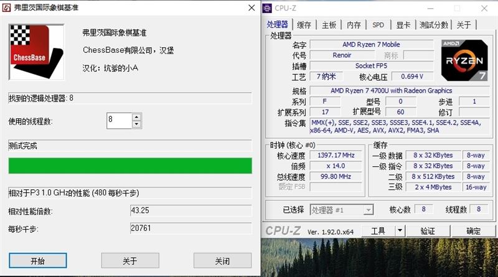498x277 pixels.
Task: Click the core speed 1397.17 MHz value
Action: pyautogui.click(x=336, y=156)
